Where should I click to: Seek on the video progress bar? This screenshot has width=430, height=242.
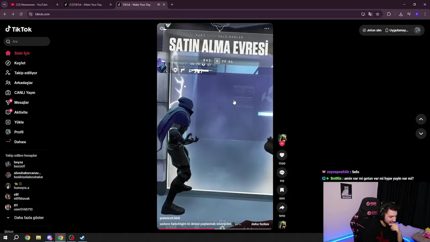coord(215,229)
